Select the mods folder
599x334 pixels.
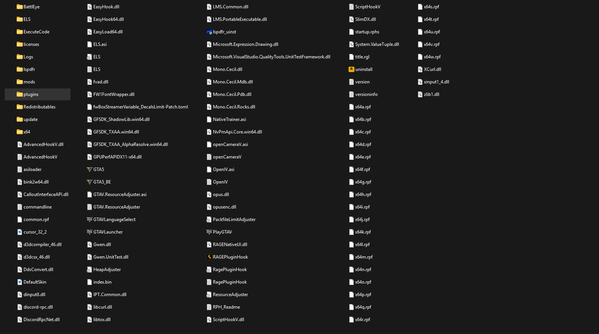pos(26,82)
